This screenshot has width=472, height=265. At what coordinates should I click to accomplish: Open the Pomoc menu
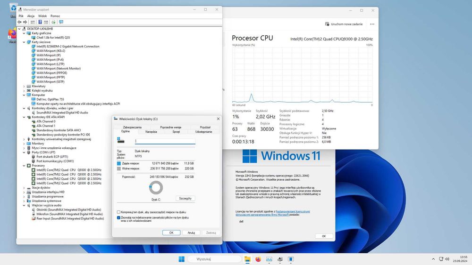(x=55, y=16)
